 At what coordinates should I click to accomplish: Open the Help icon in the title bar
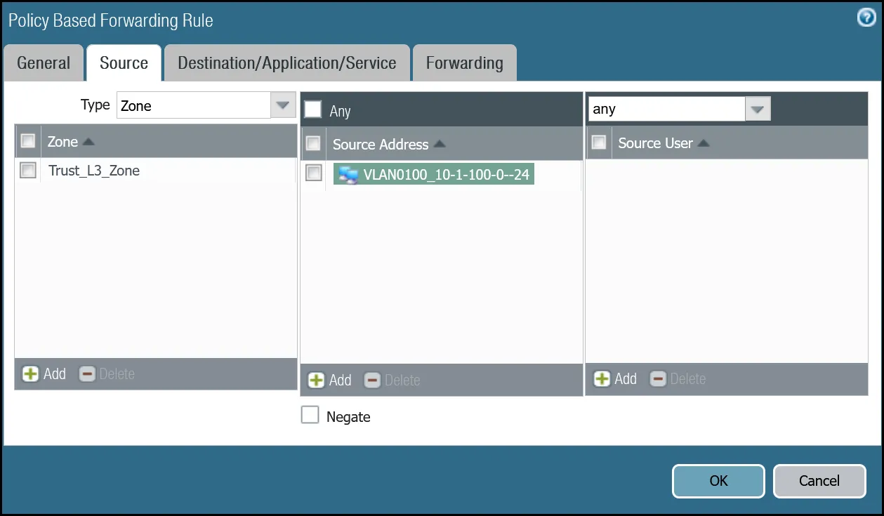coord(866,18)
